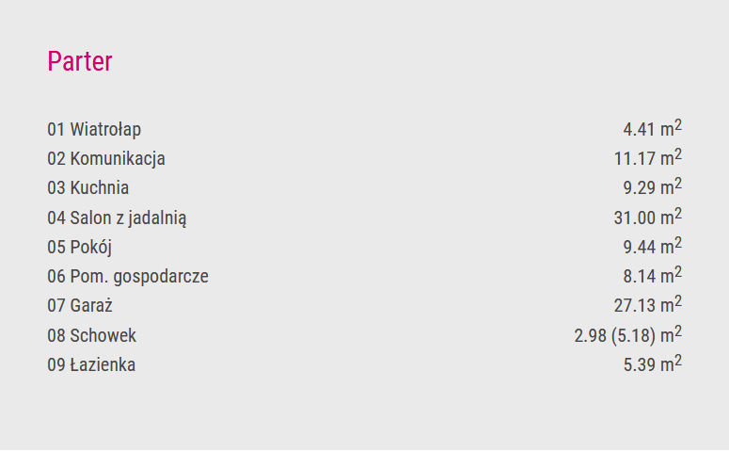Select the 07 Garaż room entry
Viewport: 729px width, 452px height.
tap(80, 306)
